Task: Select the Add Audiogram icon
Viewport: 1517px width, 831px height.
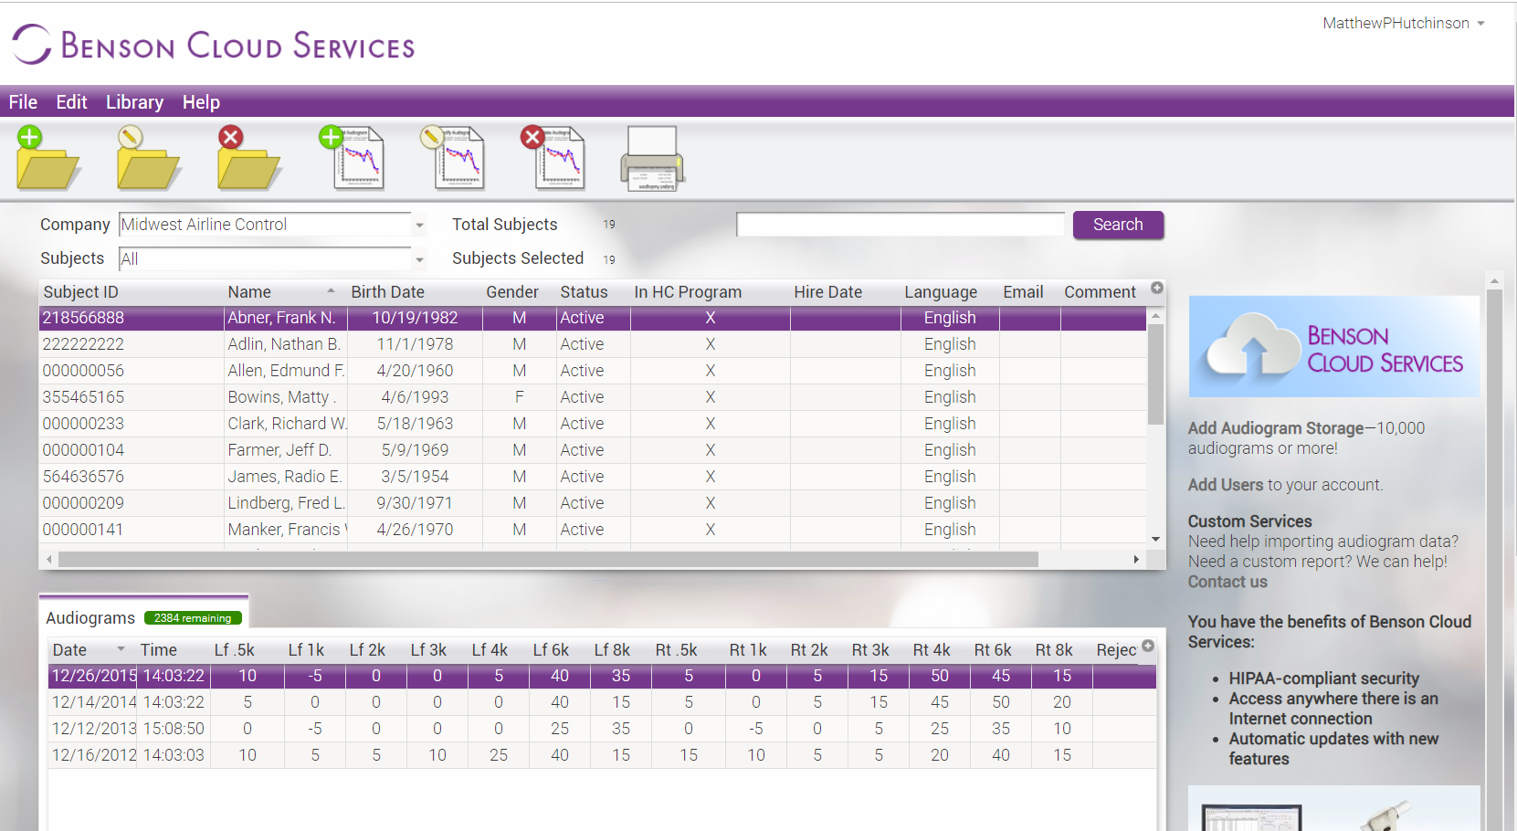Action: click(358, 157)
